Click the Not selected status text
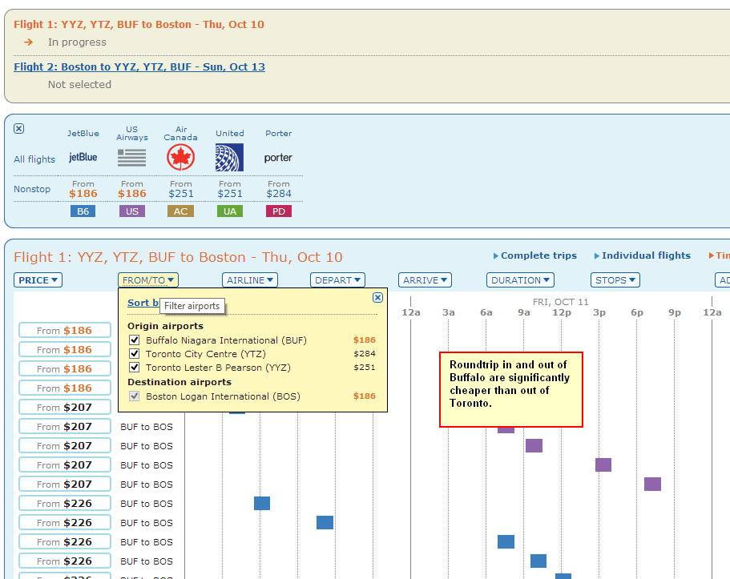Image resolution: width=730 pixels, height=579 pixels. pyautogui.click(x=79, y=85)
